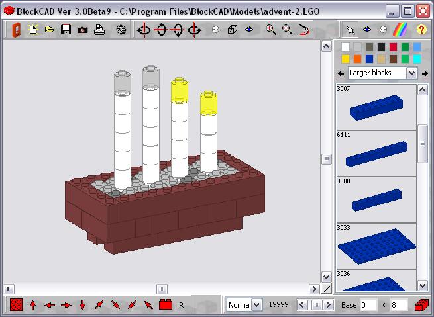This screenshot has width=434, height=317.
Task: Pick the white color swatch
Action: (345, 47)
